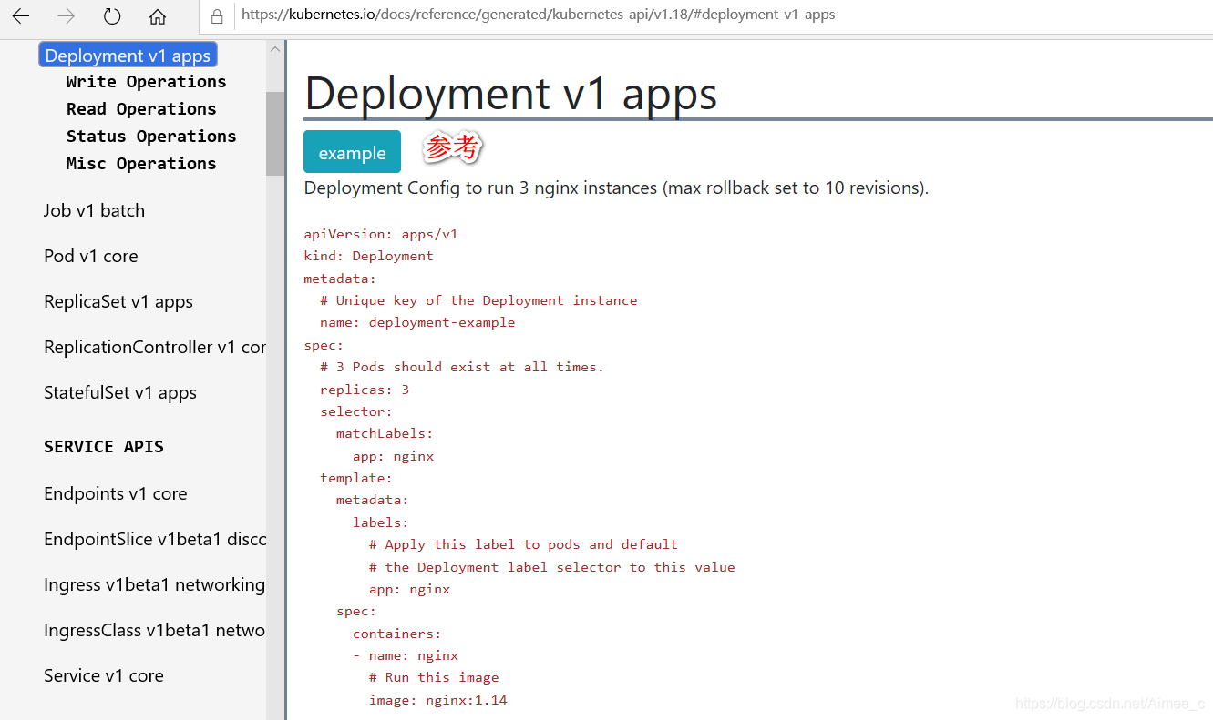Open Write Operations sidebar link
This screenshot has height=720, width=1213.
[x=146, y=82]
